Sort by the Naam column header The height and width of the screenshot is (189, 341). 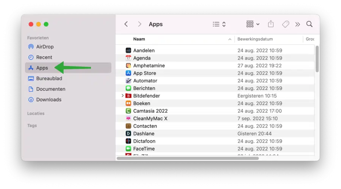pyautogui.click(x=139, y=39)
